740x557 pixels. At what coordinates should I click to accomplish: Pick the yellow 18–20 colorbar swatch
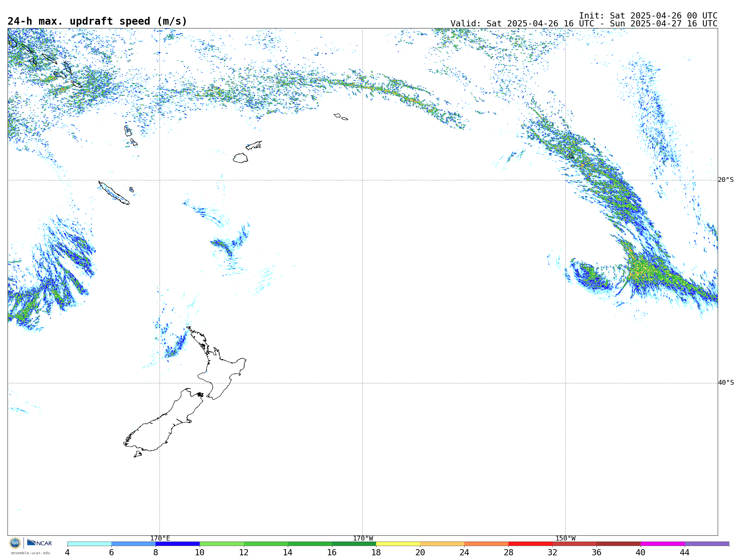click(x=398, y=544)
